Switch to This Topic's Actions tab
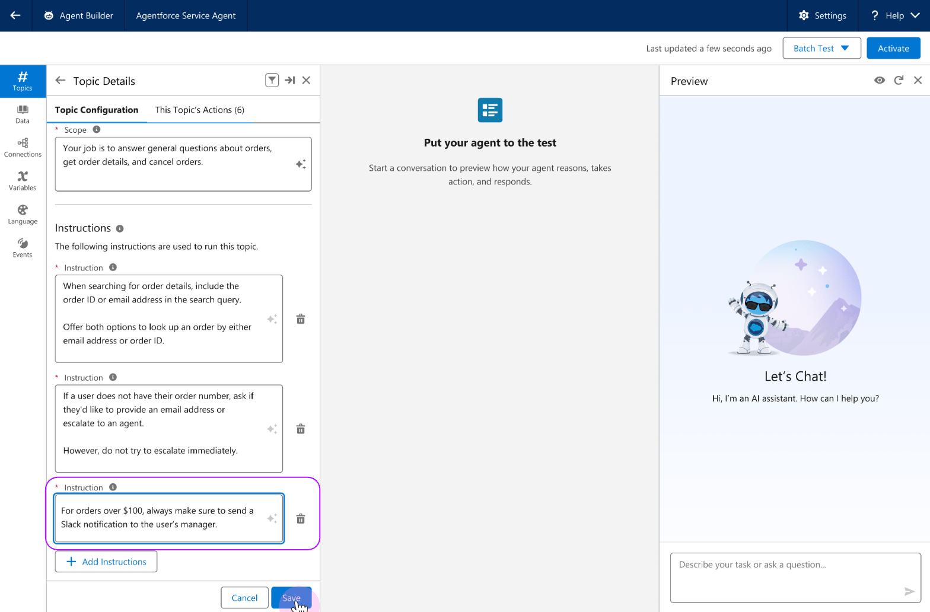Viewport: 930px width, 612px height. pyautogui.click(x=199, y=110)
